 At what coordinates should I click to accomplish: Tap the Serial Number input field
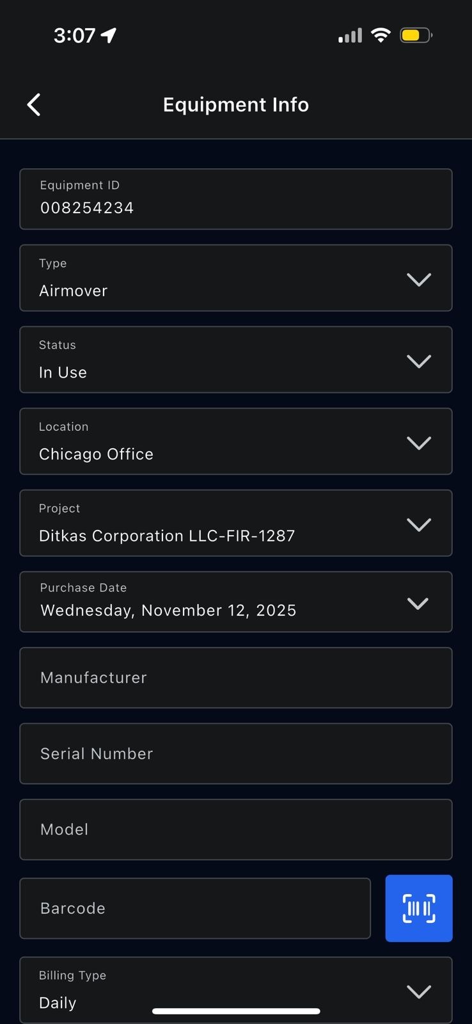235,753
